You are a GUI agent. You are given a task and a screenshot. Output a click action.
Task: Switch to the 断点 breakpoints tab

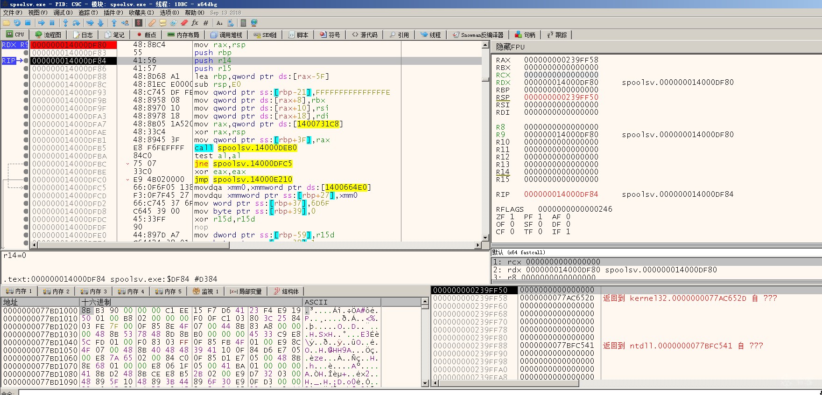(x=146, y=35)
